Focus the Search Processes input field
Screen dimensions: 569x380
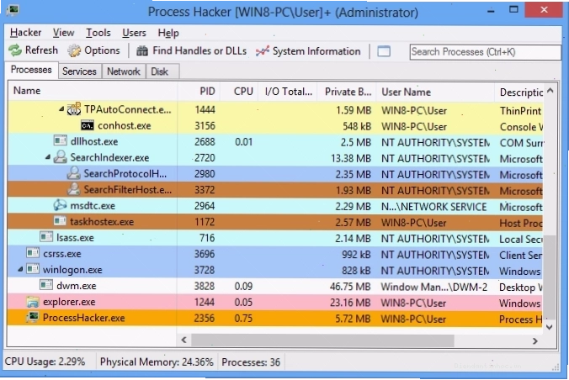(x=485, y=52)
